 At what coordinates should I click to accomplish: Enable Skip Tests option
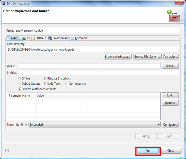[46, 84]
